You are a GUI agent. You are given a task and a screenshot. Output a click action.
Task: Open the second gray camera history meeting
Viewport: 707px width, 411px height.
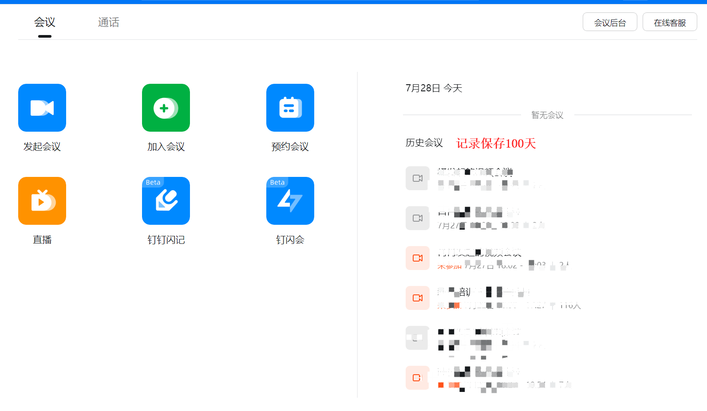(x=418, y=218)
